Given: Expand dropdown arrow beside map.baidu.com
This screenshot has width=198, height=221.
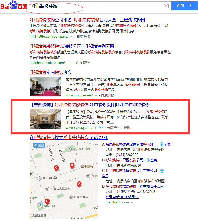Looking at the screenshot, I should 132,203.
